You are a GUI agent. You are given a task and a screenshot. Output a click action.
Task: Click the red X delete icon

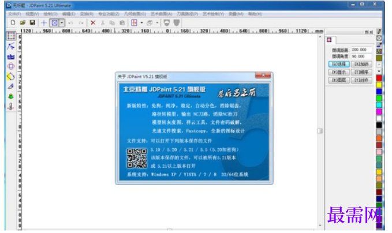click(x=93, y=23)
